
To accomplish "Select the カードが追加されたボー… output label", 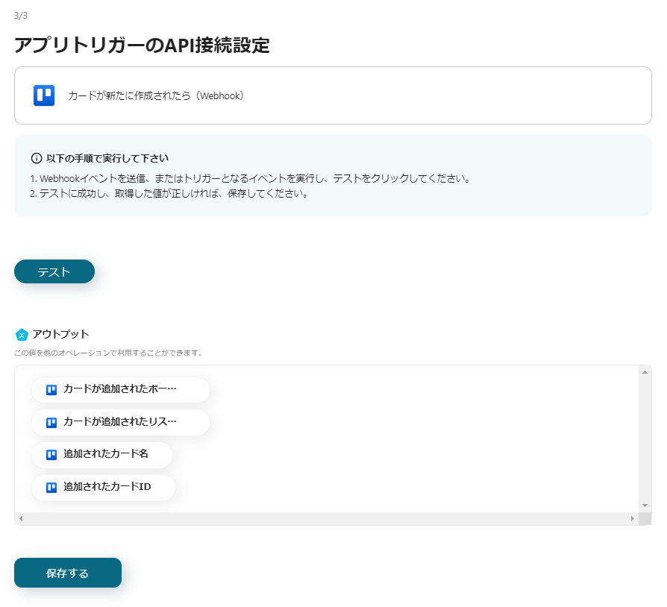I will pos(120,389).
